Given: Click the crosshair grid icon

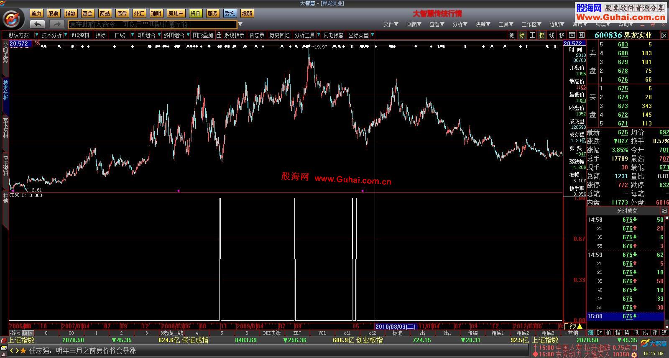Looking at the screenshot, I should 532,35.
